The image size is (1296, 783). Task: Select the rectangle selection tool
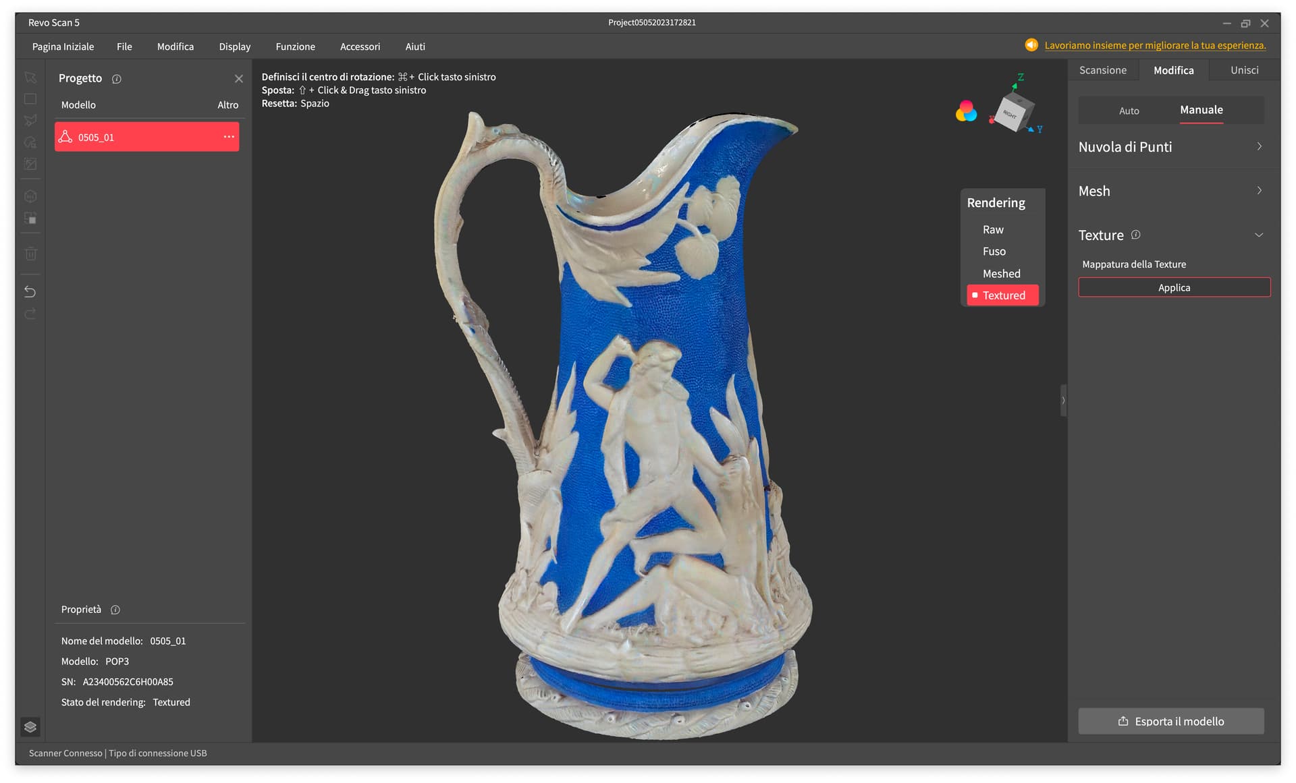[30, 99]
